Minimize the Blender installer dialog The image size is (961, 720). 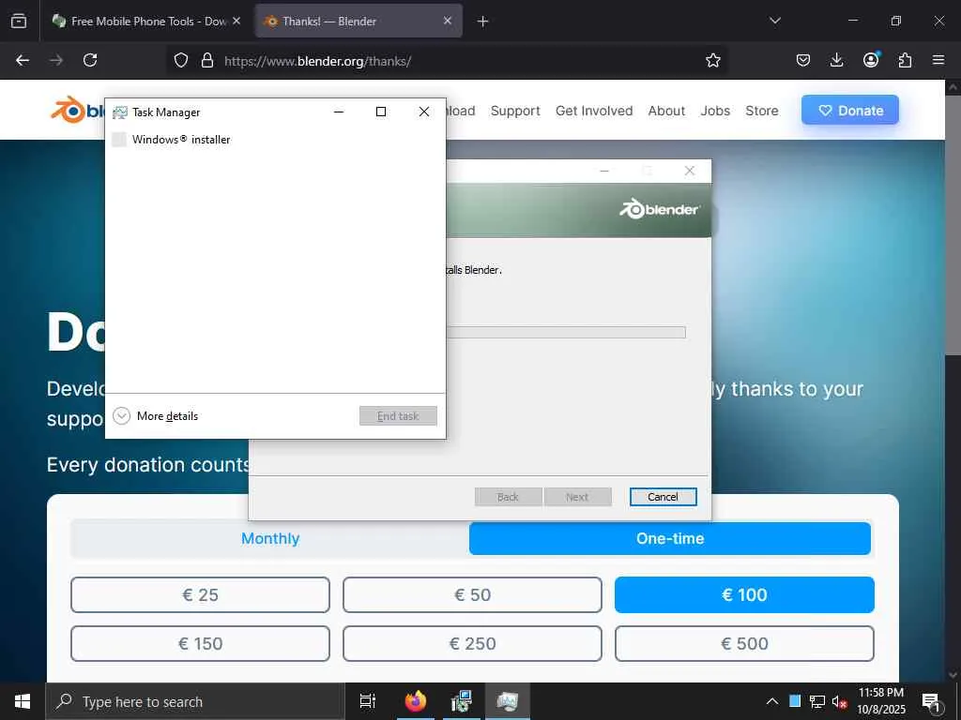click(604, 171)
